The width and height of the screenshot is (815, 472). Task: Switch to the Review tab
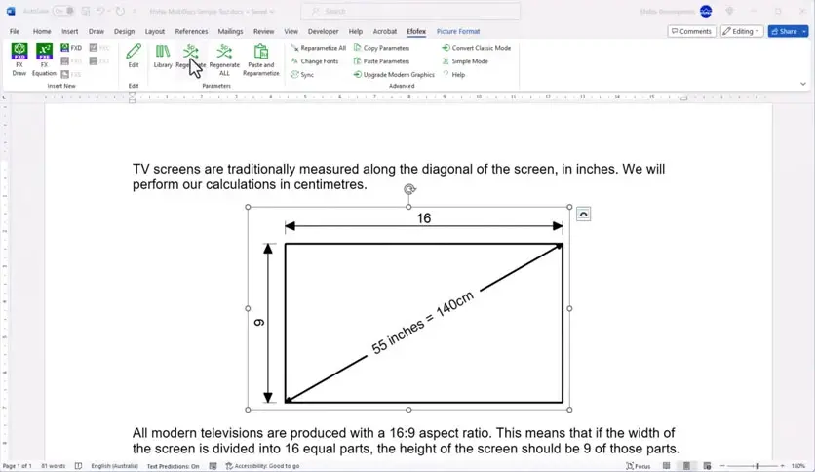pyautogui.click(x=263, y=32)
